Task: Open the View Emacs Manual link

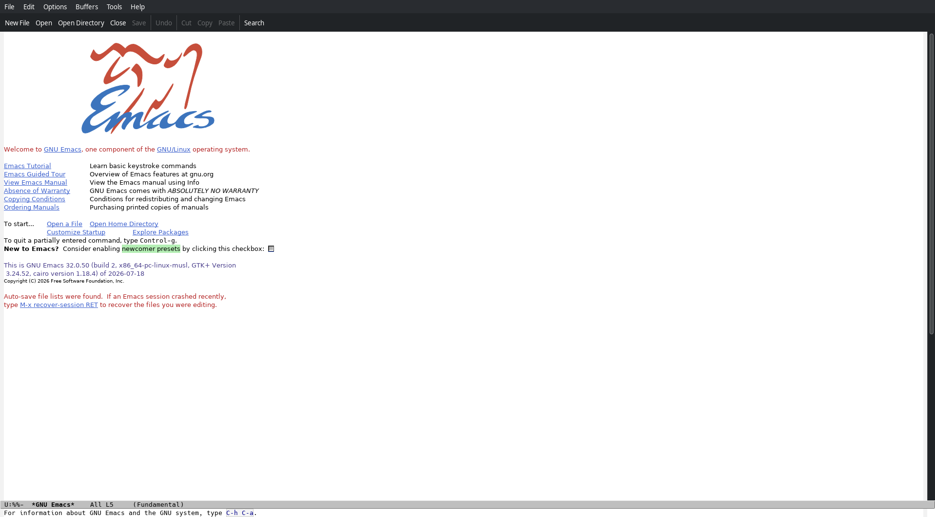Action: pos(36,183)
